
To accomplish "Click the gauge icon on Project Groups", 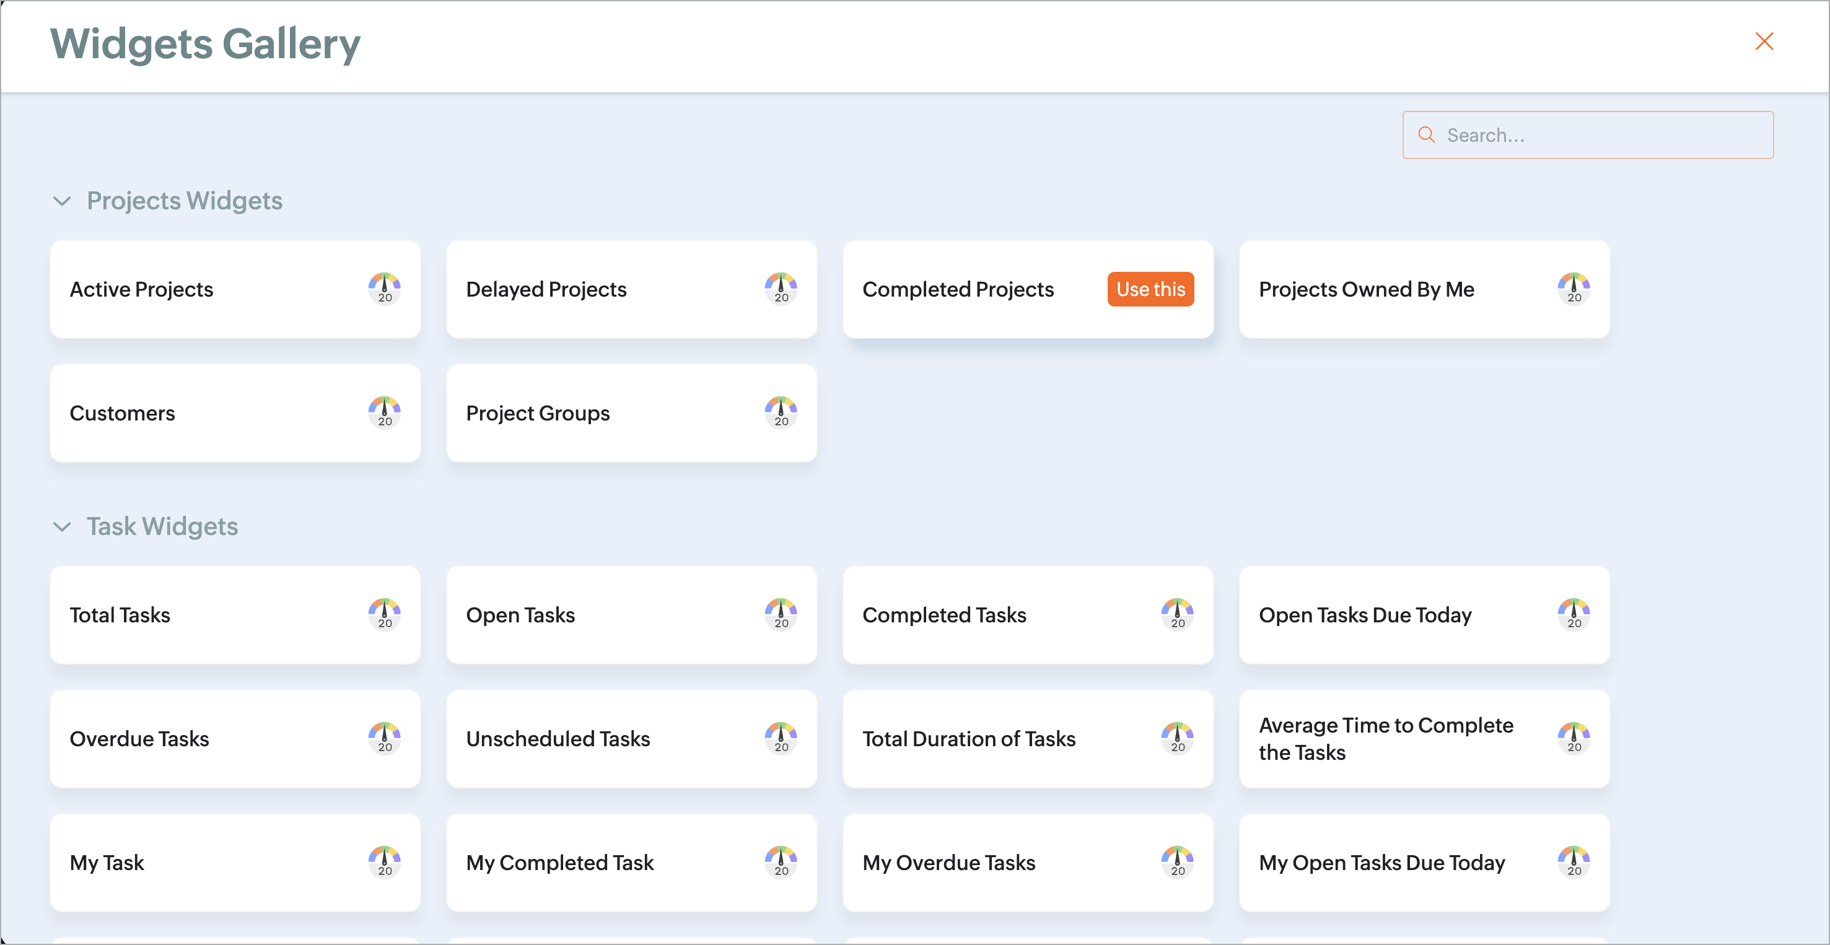I will click(781, 412).
